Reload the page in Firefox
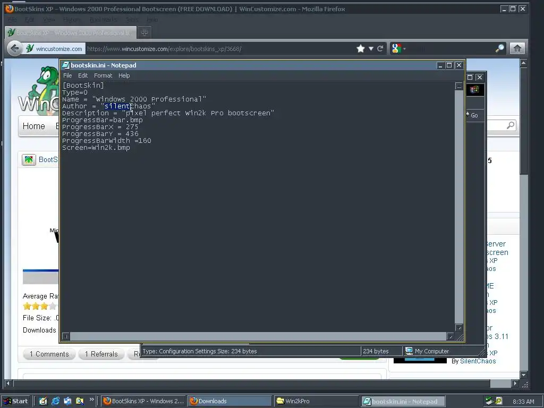Viewport: 544px width, 408px height. [380, 48]
